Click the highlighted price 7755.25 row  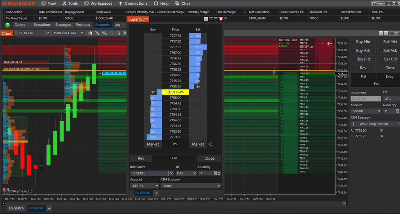[175, 92]
